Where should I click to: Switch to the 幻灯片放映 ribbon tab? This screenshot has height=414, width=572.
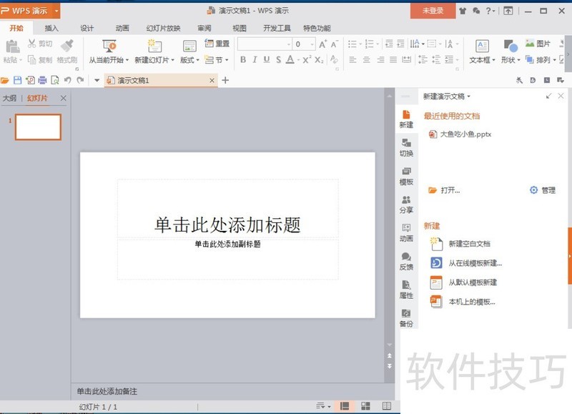pyautogui.click(x=163, y=28)
